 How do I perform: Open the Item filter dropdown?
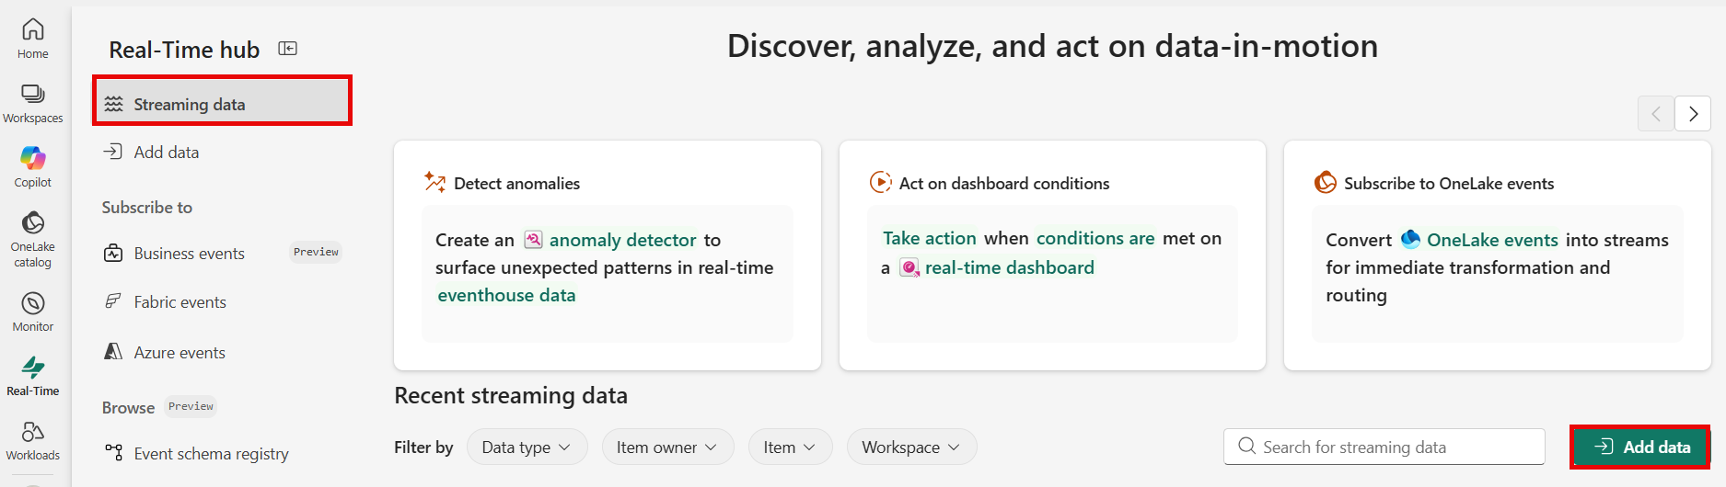point(790,447)
